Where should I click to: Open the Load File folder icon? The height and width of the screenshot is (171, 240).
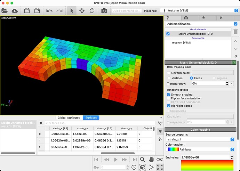[x=5, y=11]
